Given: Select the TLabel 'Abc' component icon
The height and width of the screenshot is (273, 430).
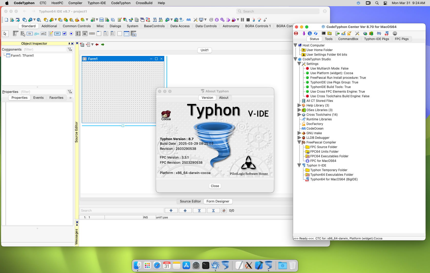Looking at the screenshot, I should pos(37,34).
